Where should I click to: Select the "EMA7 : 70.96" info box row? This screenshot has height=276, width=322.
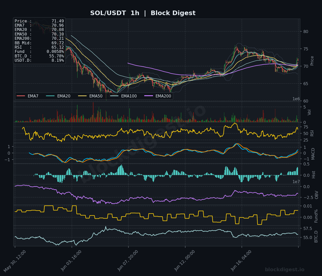coord(39,25)
